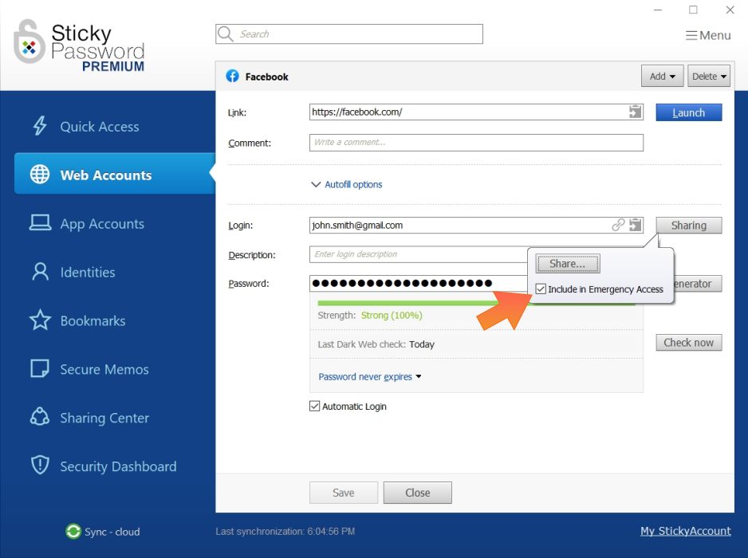Go to App Accounts

tap(102, 224)
